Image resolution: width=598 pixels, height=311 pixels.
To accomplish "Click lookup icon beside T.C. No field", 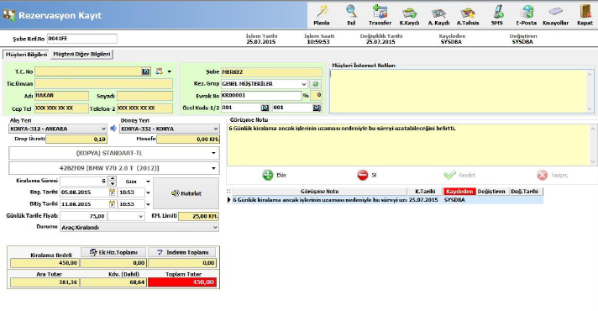I will click(145, 71).
